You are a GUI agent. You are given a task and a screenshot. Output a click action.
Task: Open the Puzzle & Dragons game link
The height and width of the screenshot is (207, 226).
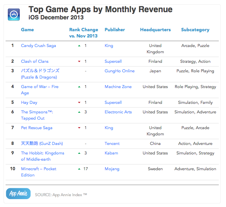click(x=40, y=74)
